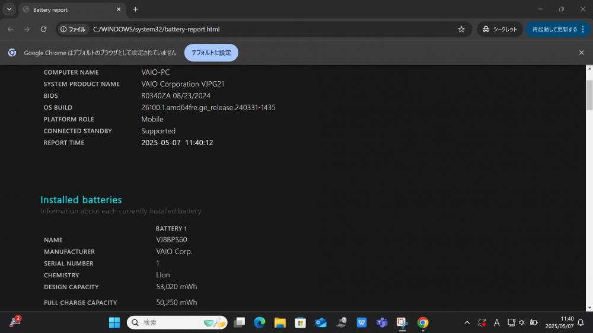Switch to Google Chrome on taskbar
593x333 pixels.
click(x=423, y=322)
